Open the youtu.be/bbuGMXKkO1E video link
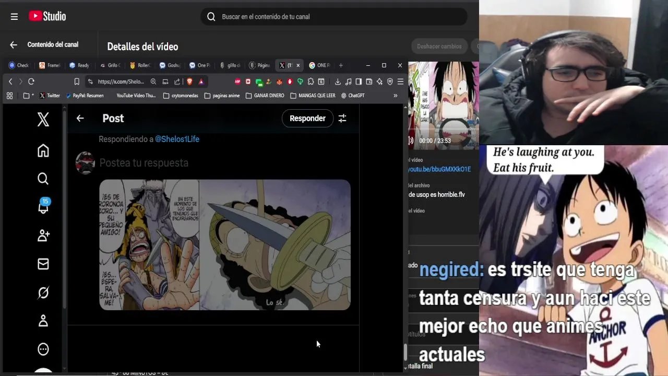 tap(439, 169)
